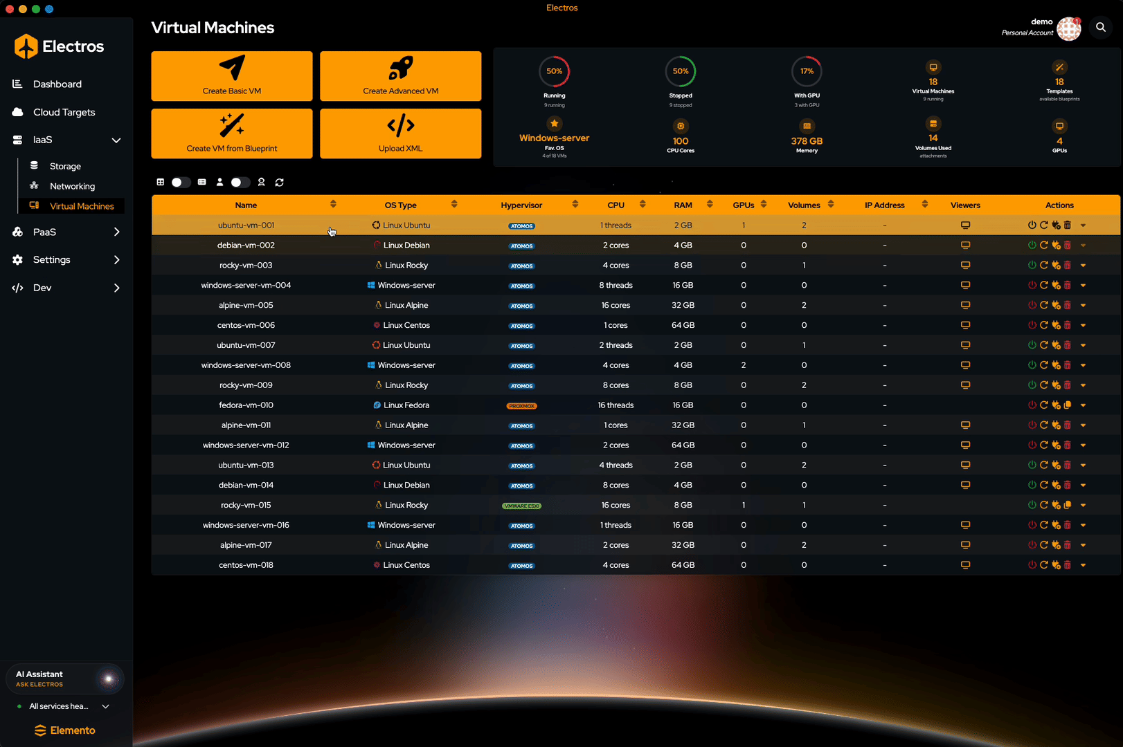Viewport: 1123px width, 747px height.
Task: Click the Electros logo
Action: click(x=59, y=46)
